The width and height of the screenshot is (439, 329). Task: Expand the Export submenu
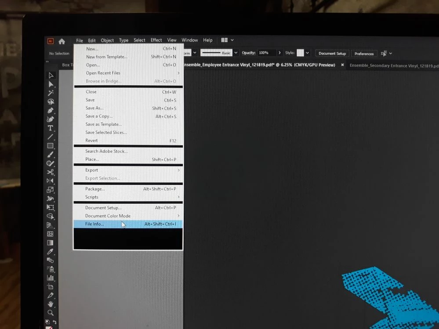tap(178, 170)
